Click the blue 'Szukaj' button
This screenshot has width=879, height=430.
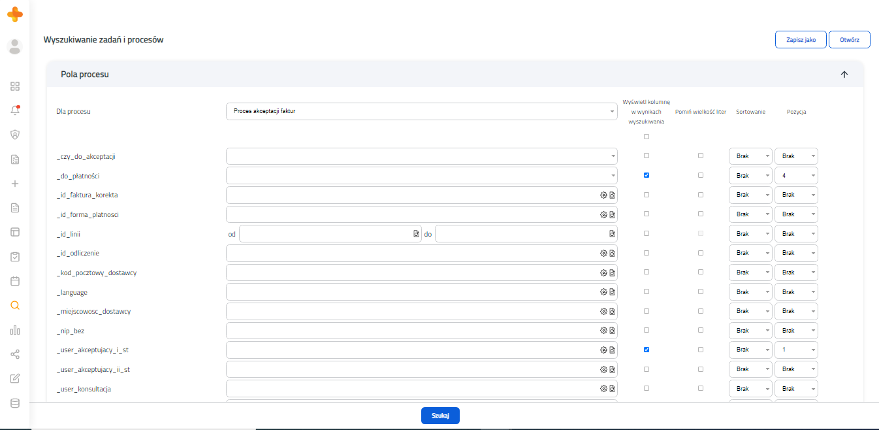pos(440,416)
